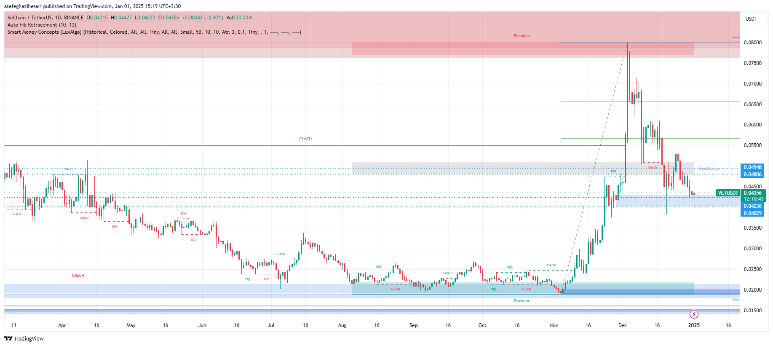Click the 0.06000 price axis value
This screenshot has width=773, height=346.
[x=753, y=125]
